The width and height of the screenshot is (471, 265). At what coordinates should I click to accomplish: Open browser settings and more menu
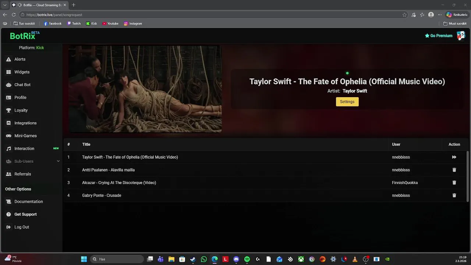(440, 15)
